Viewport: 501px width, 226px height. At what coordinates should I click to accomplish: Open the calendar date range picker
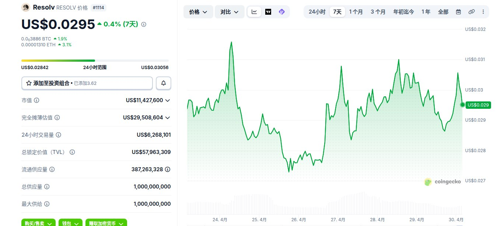(x=458, y=12)
